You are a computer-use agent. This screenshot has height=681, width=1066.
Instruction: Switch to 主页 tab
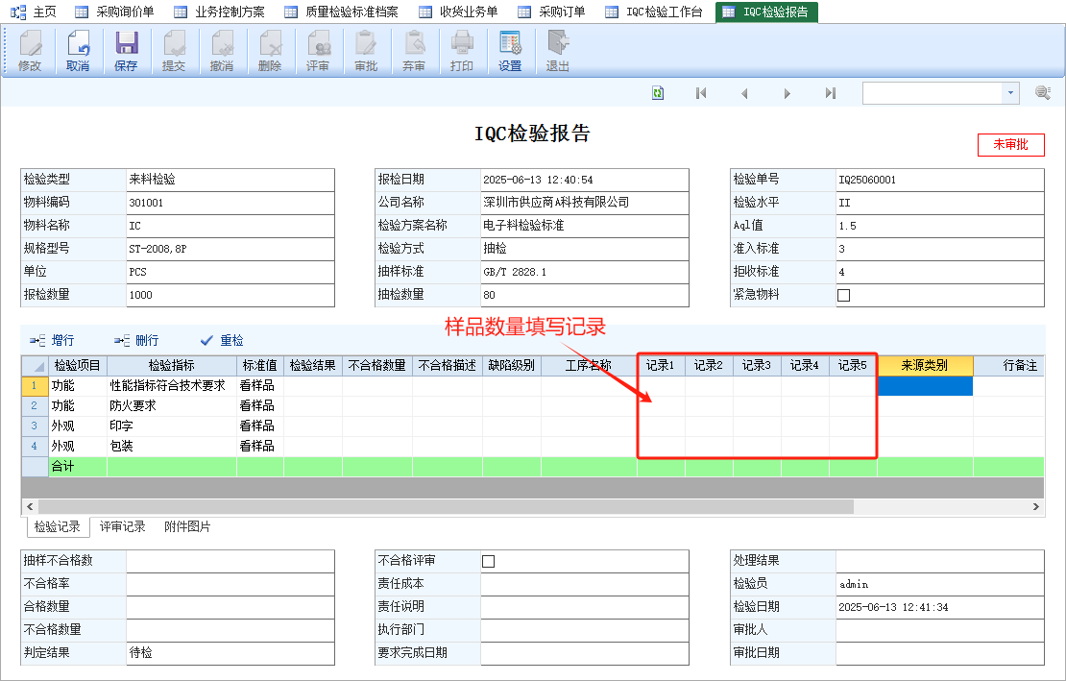34,12
